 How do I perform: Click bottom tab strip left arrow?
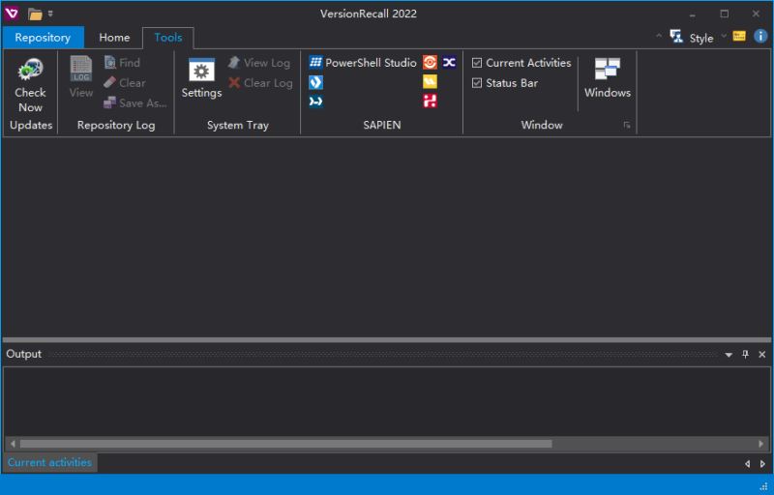pos(747,463)
